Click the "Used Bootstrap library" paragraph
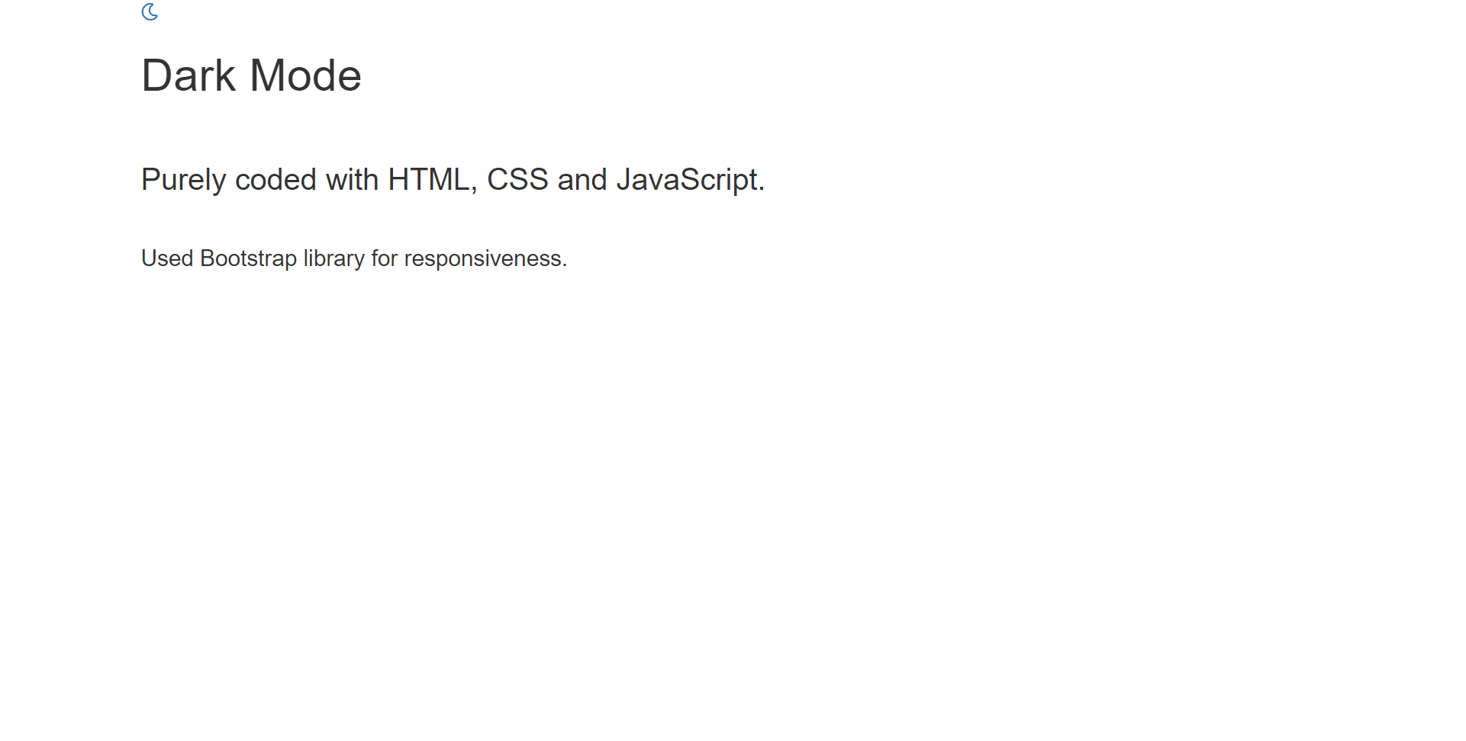1466x741 pixels. [x=354, y=258]
